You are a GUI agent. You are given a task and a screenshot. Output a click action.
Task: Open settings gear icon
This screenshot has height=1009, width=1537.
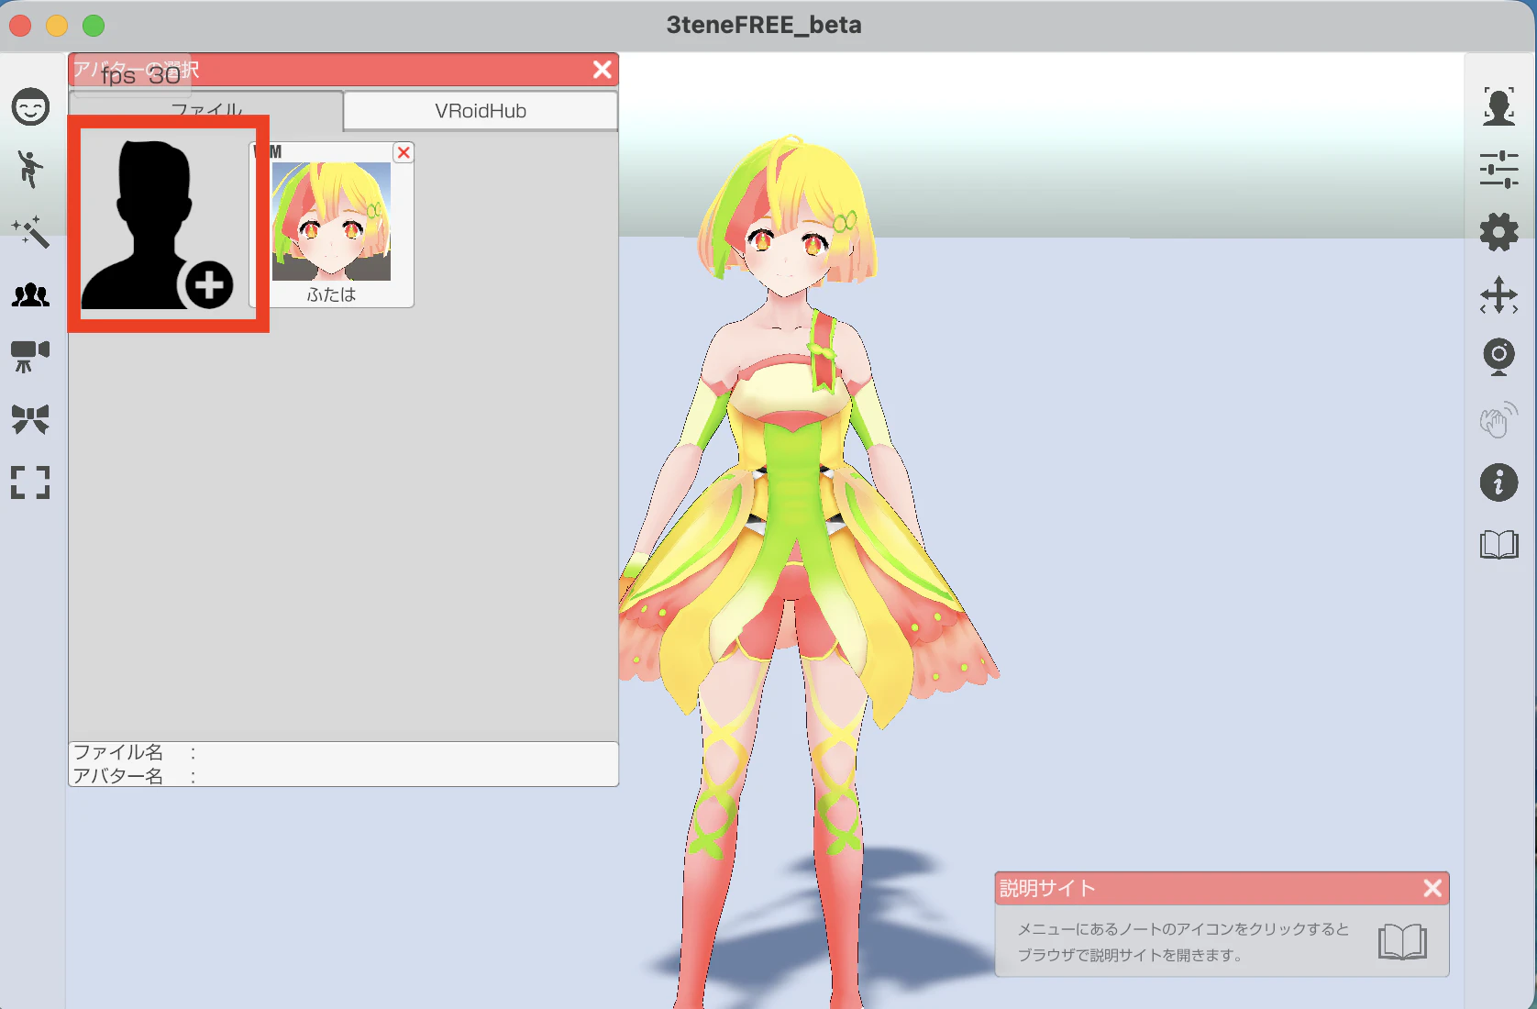[x=1499, y=232]
